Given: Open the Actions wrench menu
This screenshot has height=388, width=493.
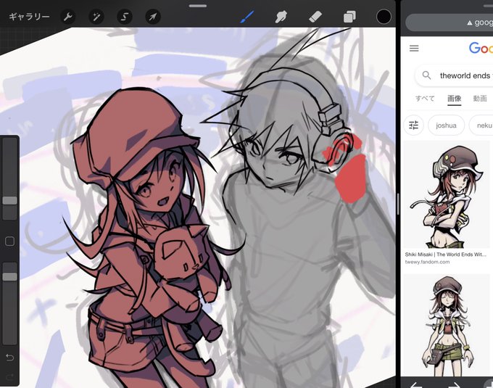Looking at the screenshot, I should pyautogui.click(x=67, y=17).
